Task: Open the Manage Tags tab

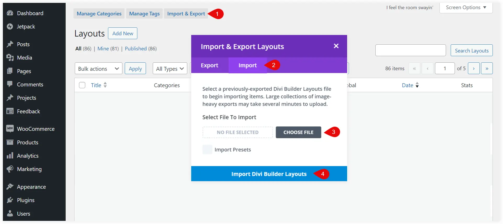Action: point(144,14)
